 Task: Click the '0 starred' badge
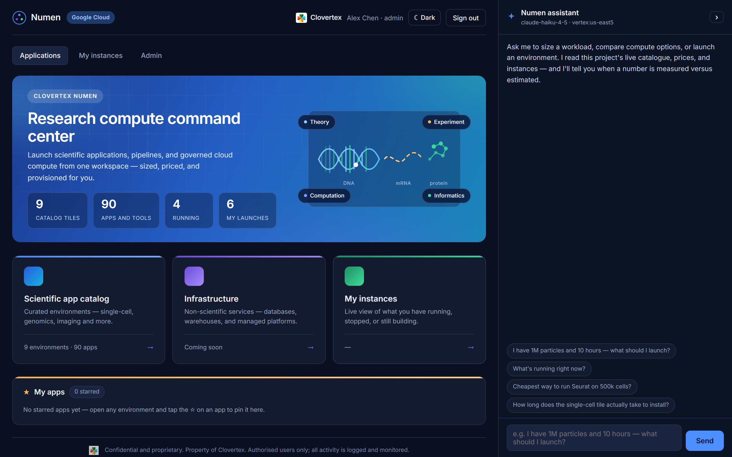click(x=87, y=391)
